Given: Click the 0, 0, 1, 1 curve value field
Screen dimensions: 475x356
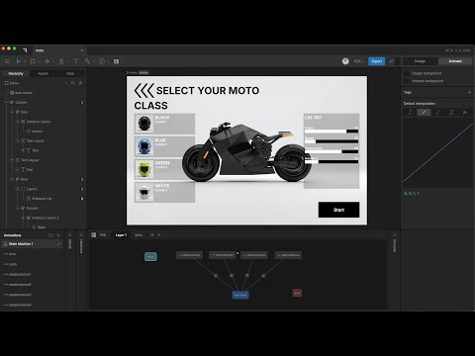Looking at the screenshot, I should click(412, 194).
